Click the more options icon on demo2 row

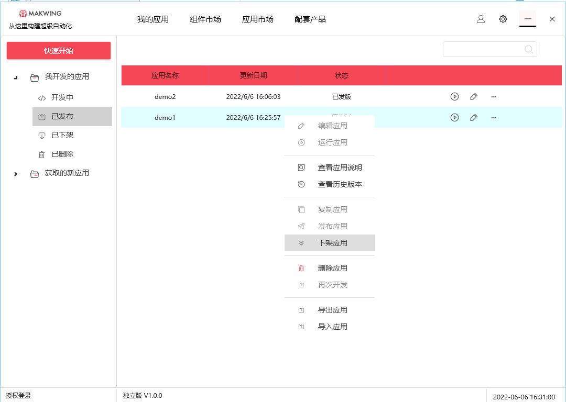pyautogui.click(x=493, y=96)
